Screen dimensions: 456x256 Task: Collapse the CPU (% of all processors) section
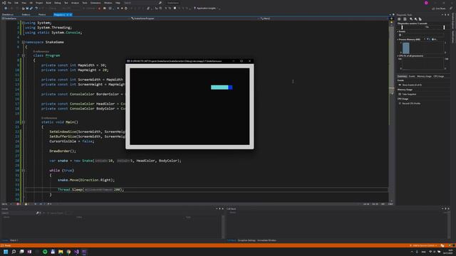[x=398, y=55]
